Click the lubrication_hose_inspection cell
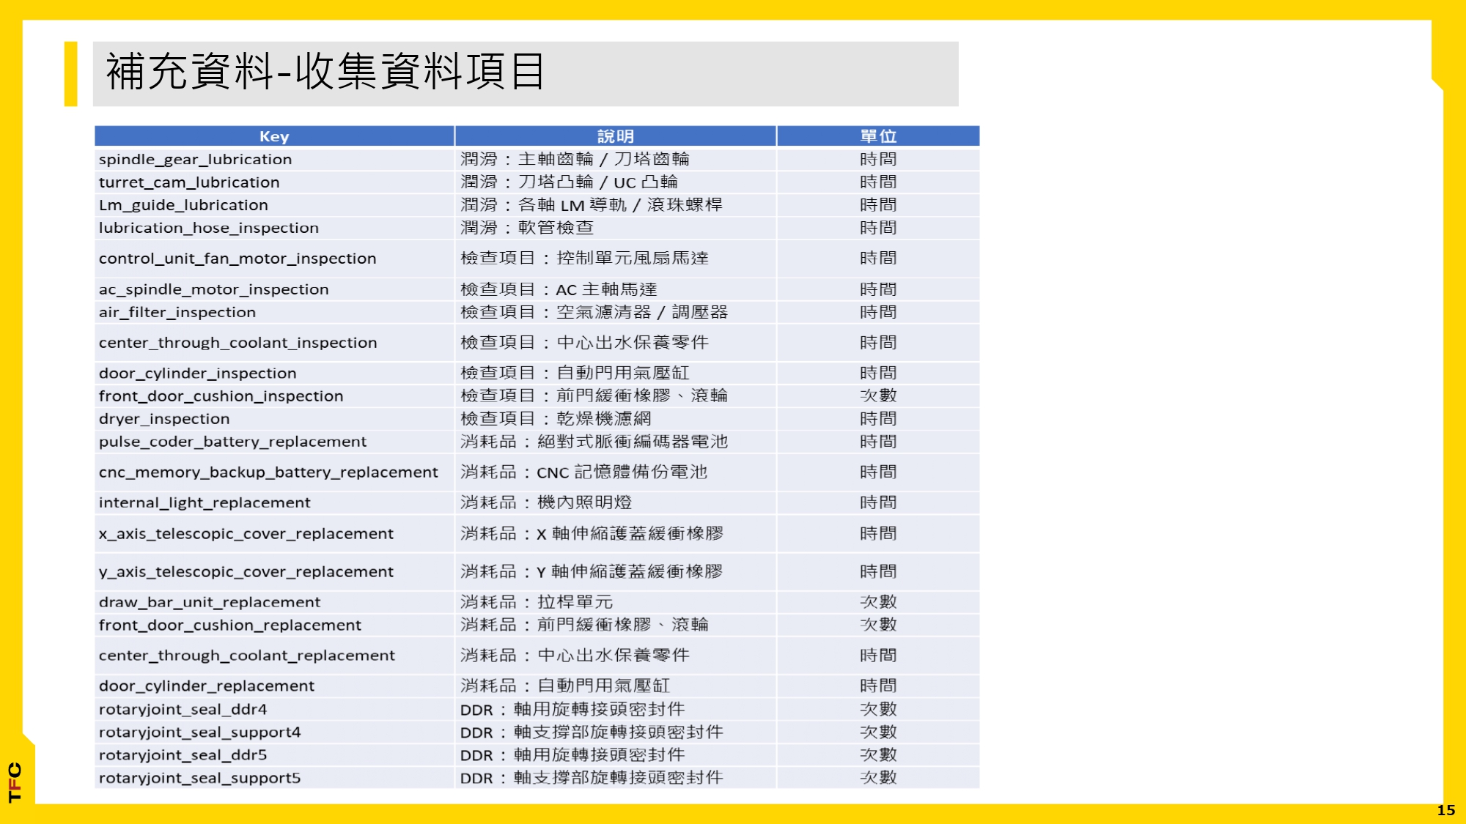Image resolution: width=1466 pixels, height=824 pixels. pyautogui.click(x=274, y=228)
